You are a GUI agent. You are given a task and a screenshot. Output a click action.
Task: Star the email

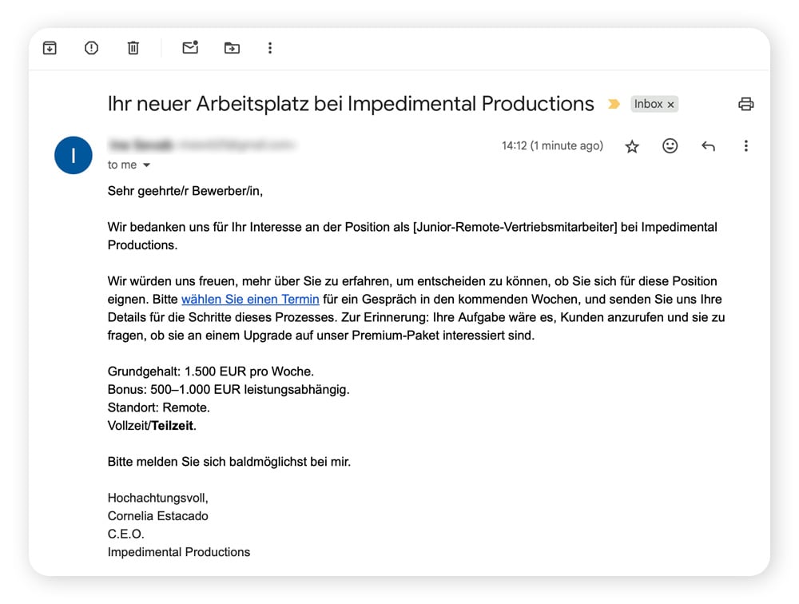(631, 146)
